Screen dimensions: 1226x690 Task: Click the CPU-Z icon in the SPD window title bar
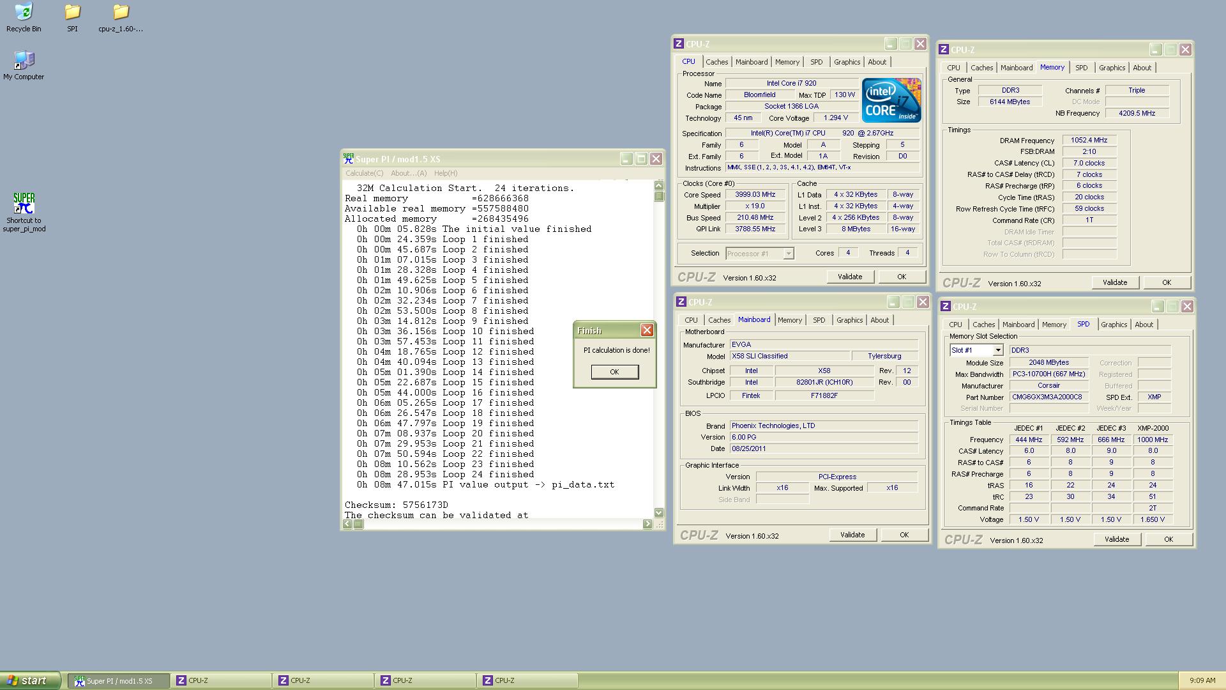pyautogui.click(x=946, y=307)
